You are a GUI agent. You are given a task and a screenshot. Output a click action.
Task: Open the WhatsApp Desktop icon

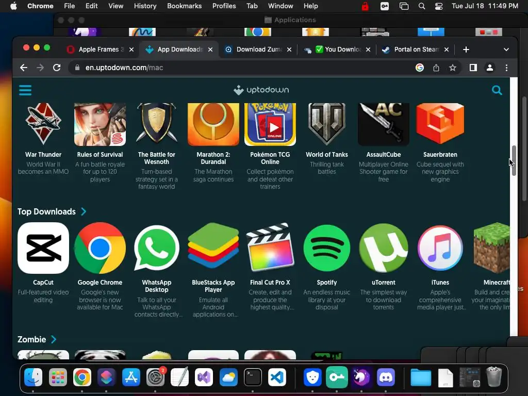(x=157, y=248)
